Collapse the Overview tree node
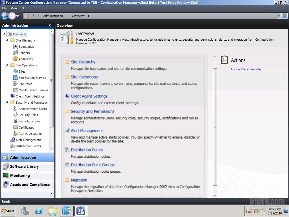Image resolution: width=289 pixels, height=217 pixels. [x=4, y=34]
